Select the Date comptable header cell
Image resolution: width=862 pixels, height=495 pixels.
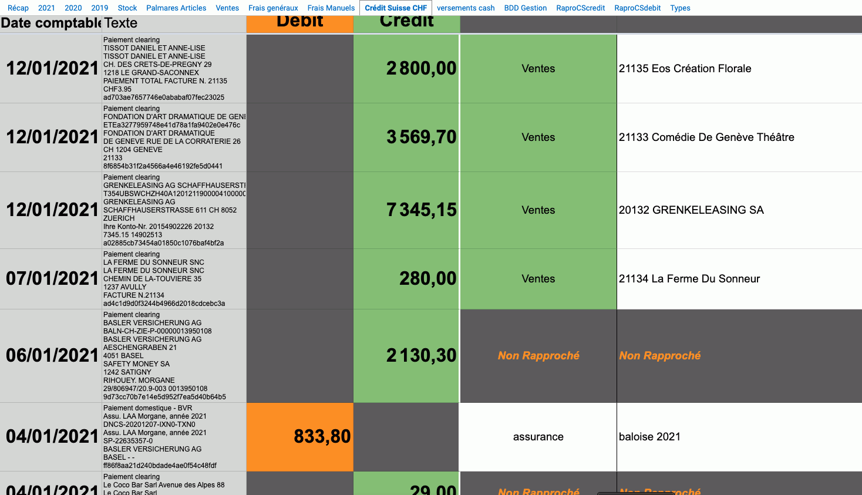(x=50, y=23)
